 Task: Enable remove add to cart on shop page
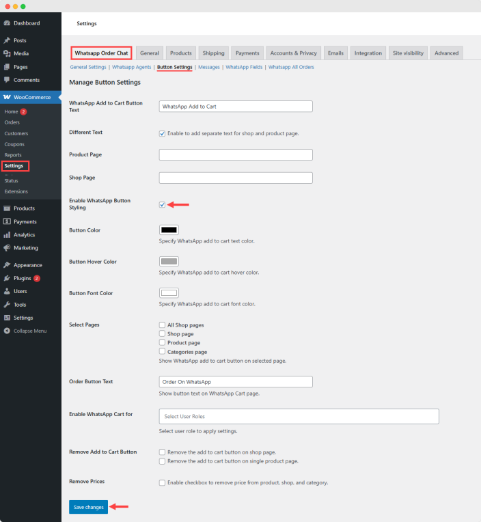(162, 452)
